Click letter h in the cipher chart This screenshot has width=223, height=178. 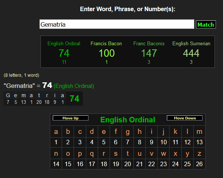[x=139, y=132]
